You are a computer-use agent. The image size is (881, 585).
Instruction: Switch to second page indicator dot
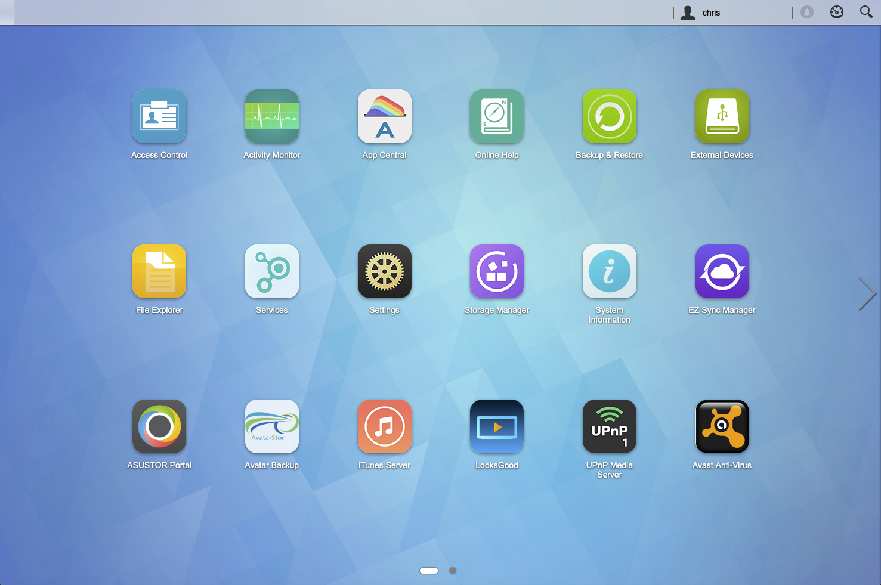click(x=453, y=571)
